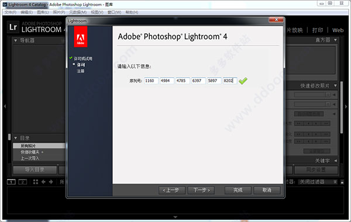This screenshot has width=351, height=222.
Task: Collapse the 直方图 (Histogram) panel
Action: tap(335, 40)
